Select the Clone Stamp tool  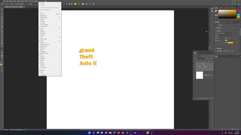click(x=2, y=31)
